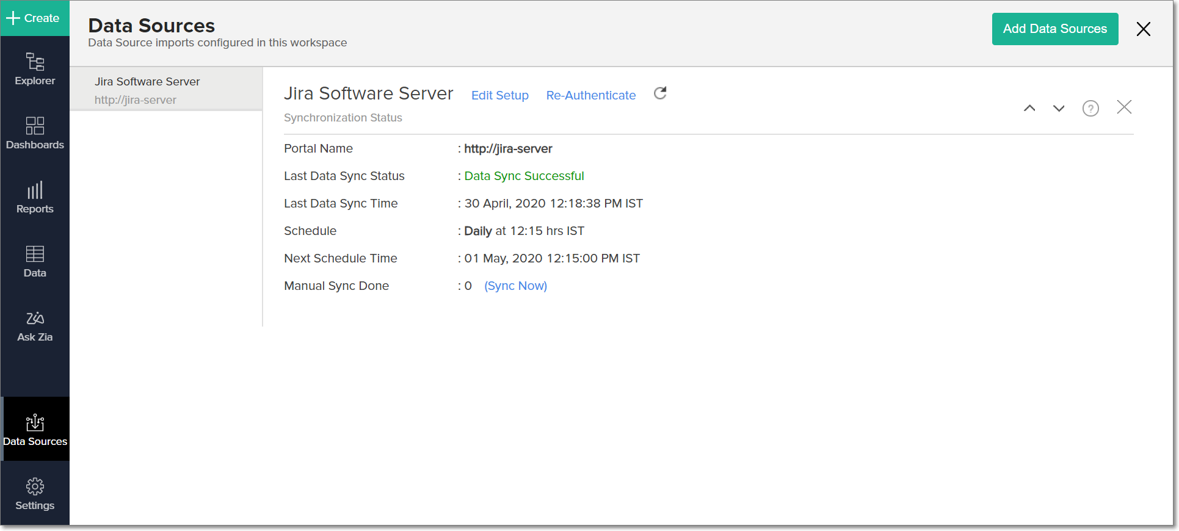Click the http://jira-server URL under the source name

point(136,100)
